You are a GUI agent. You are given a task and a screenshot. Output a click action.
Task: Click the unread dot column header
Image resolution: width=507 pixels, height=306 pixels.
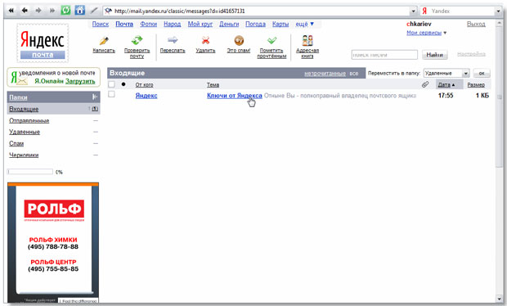[x=123, y=84]
